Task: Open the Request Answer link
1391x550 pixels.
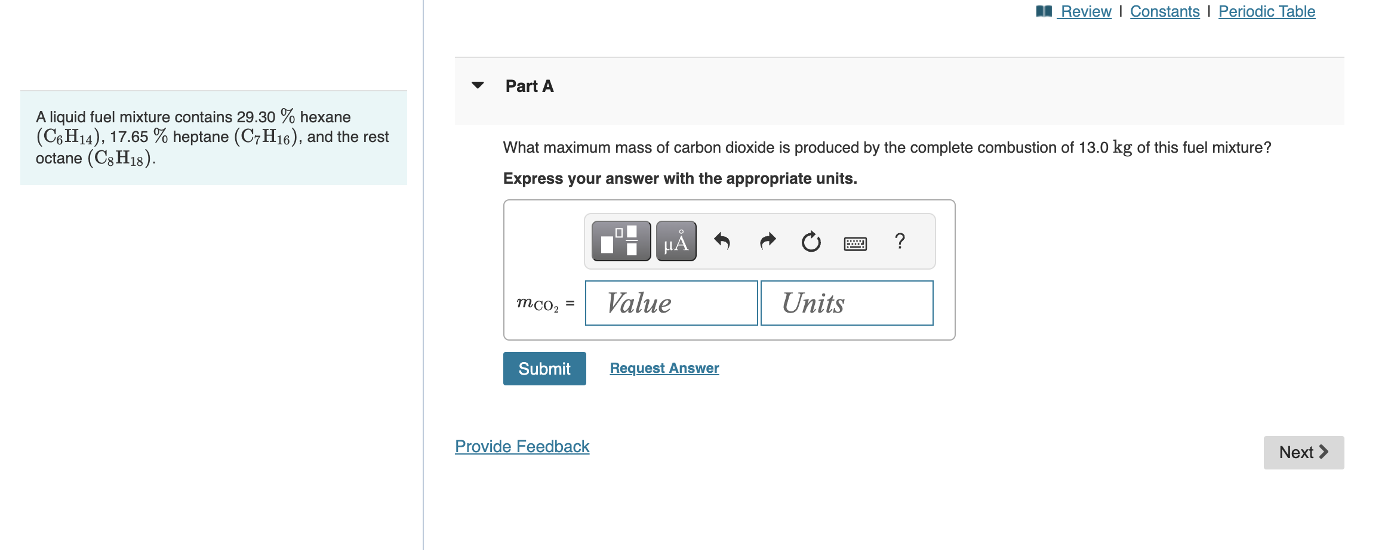Action: [664, 368]
